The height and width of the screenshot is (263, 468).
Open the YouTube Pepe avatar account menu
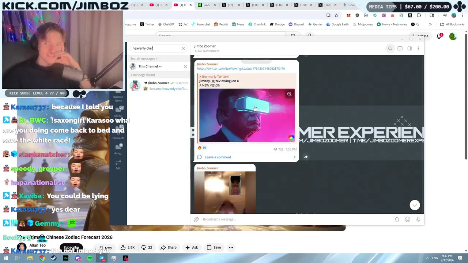[x=453, y=36]
